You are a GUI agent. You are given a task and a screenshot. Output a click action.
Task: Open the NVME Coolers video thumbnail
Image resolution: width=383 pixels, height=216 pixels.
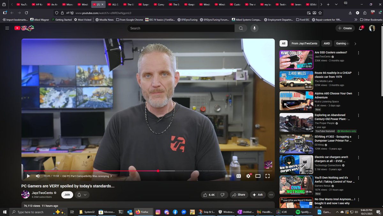[296, 60]
